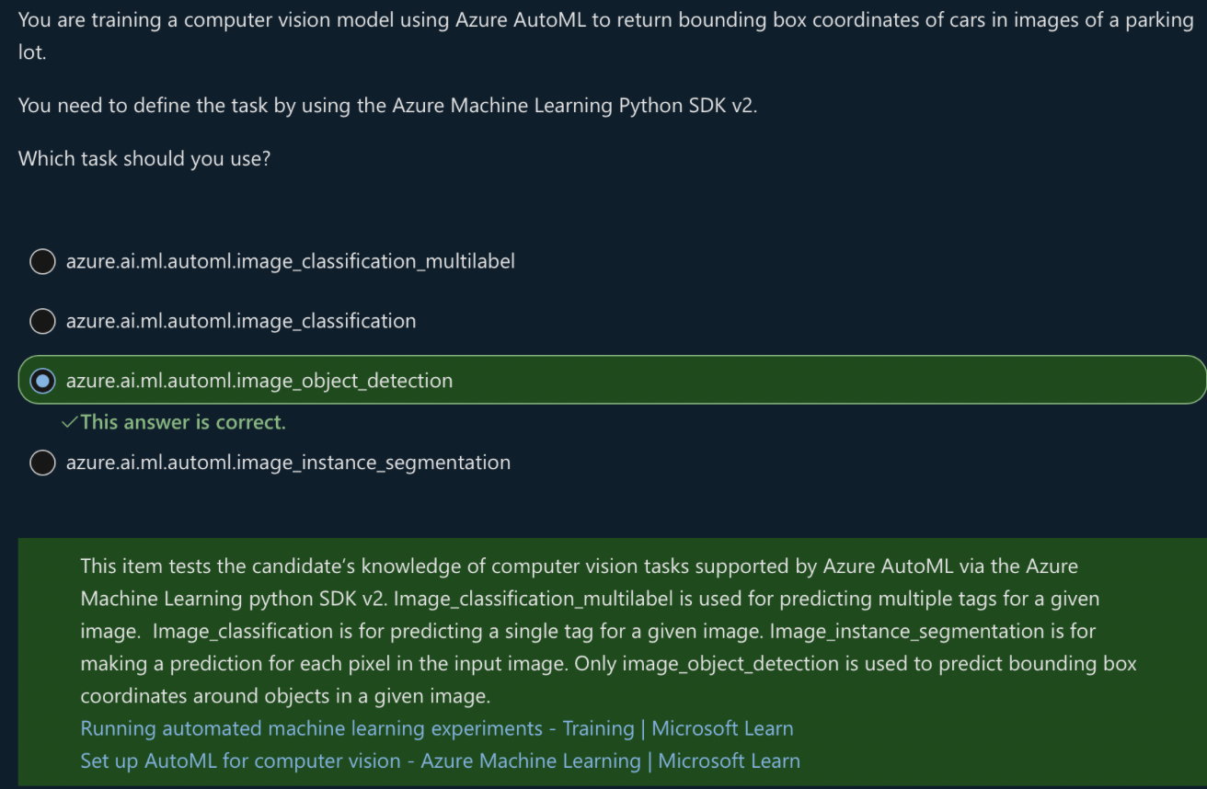Select the image_classification_multilabel radio button
Viewport: 1207px width, 789px height.
(42, 262)
